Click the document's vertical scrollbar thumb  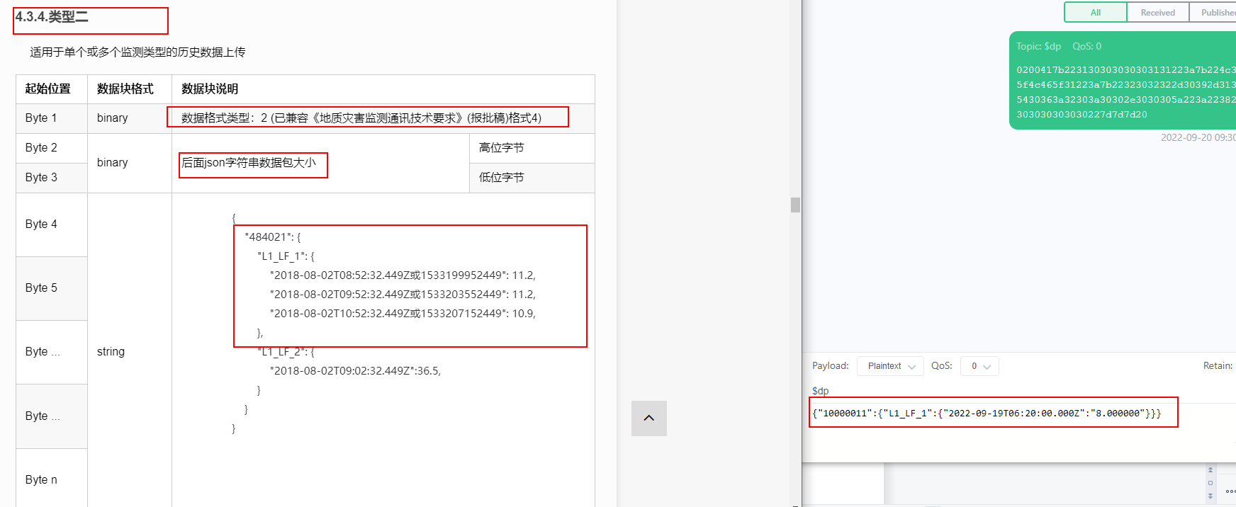pos(795,205)
